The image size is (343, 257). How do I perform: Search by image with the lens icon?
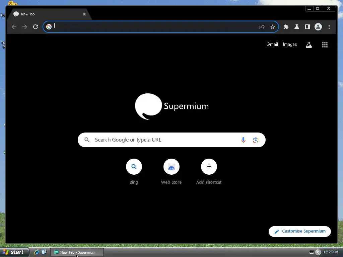pyautogui.click(x=256, y=140)
